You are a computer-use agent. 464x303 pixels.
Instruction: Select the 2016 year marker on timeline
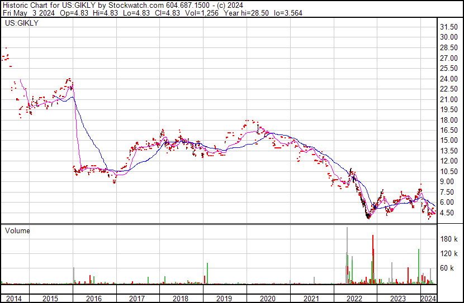[94, 299]
